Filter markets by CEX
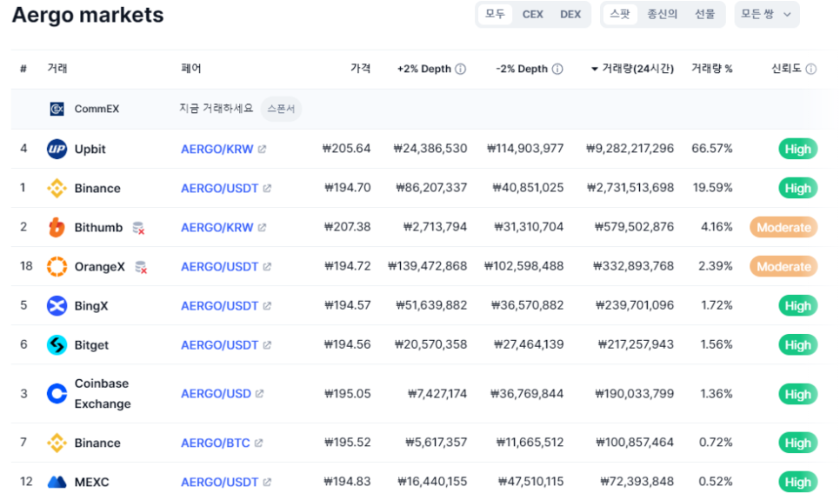840x500 pixels. [532, 14]
